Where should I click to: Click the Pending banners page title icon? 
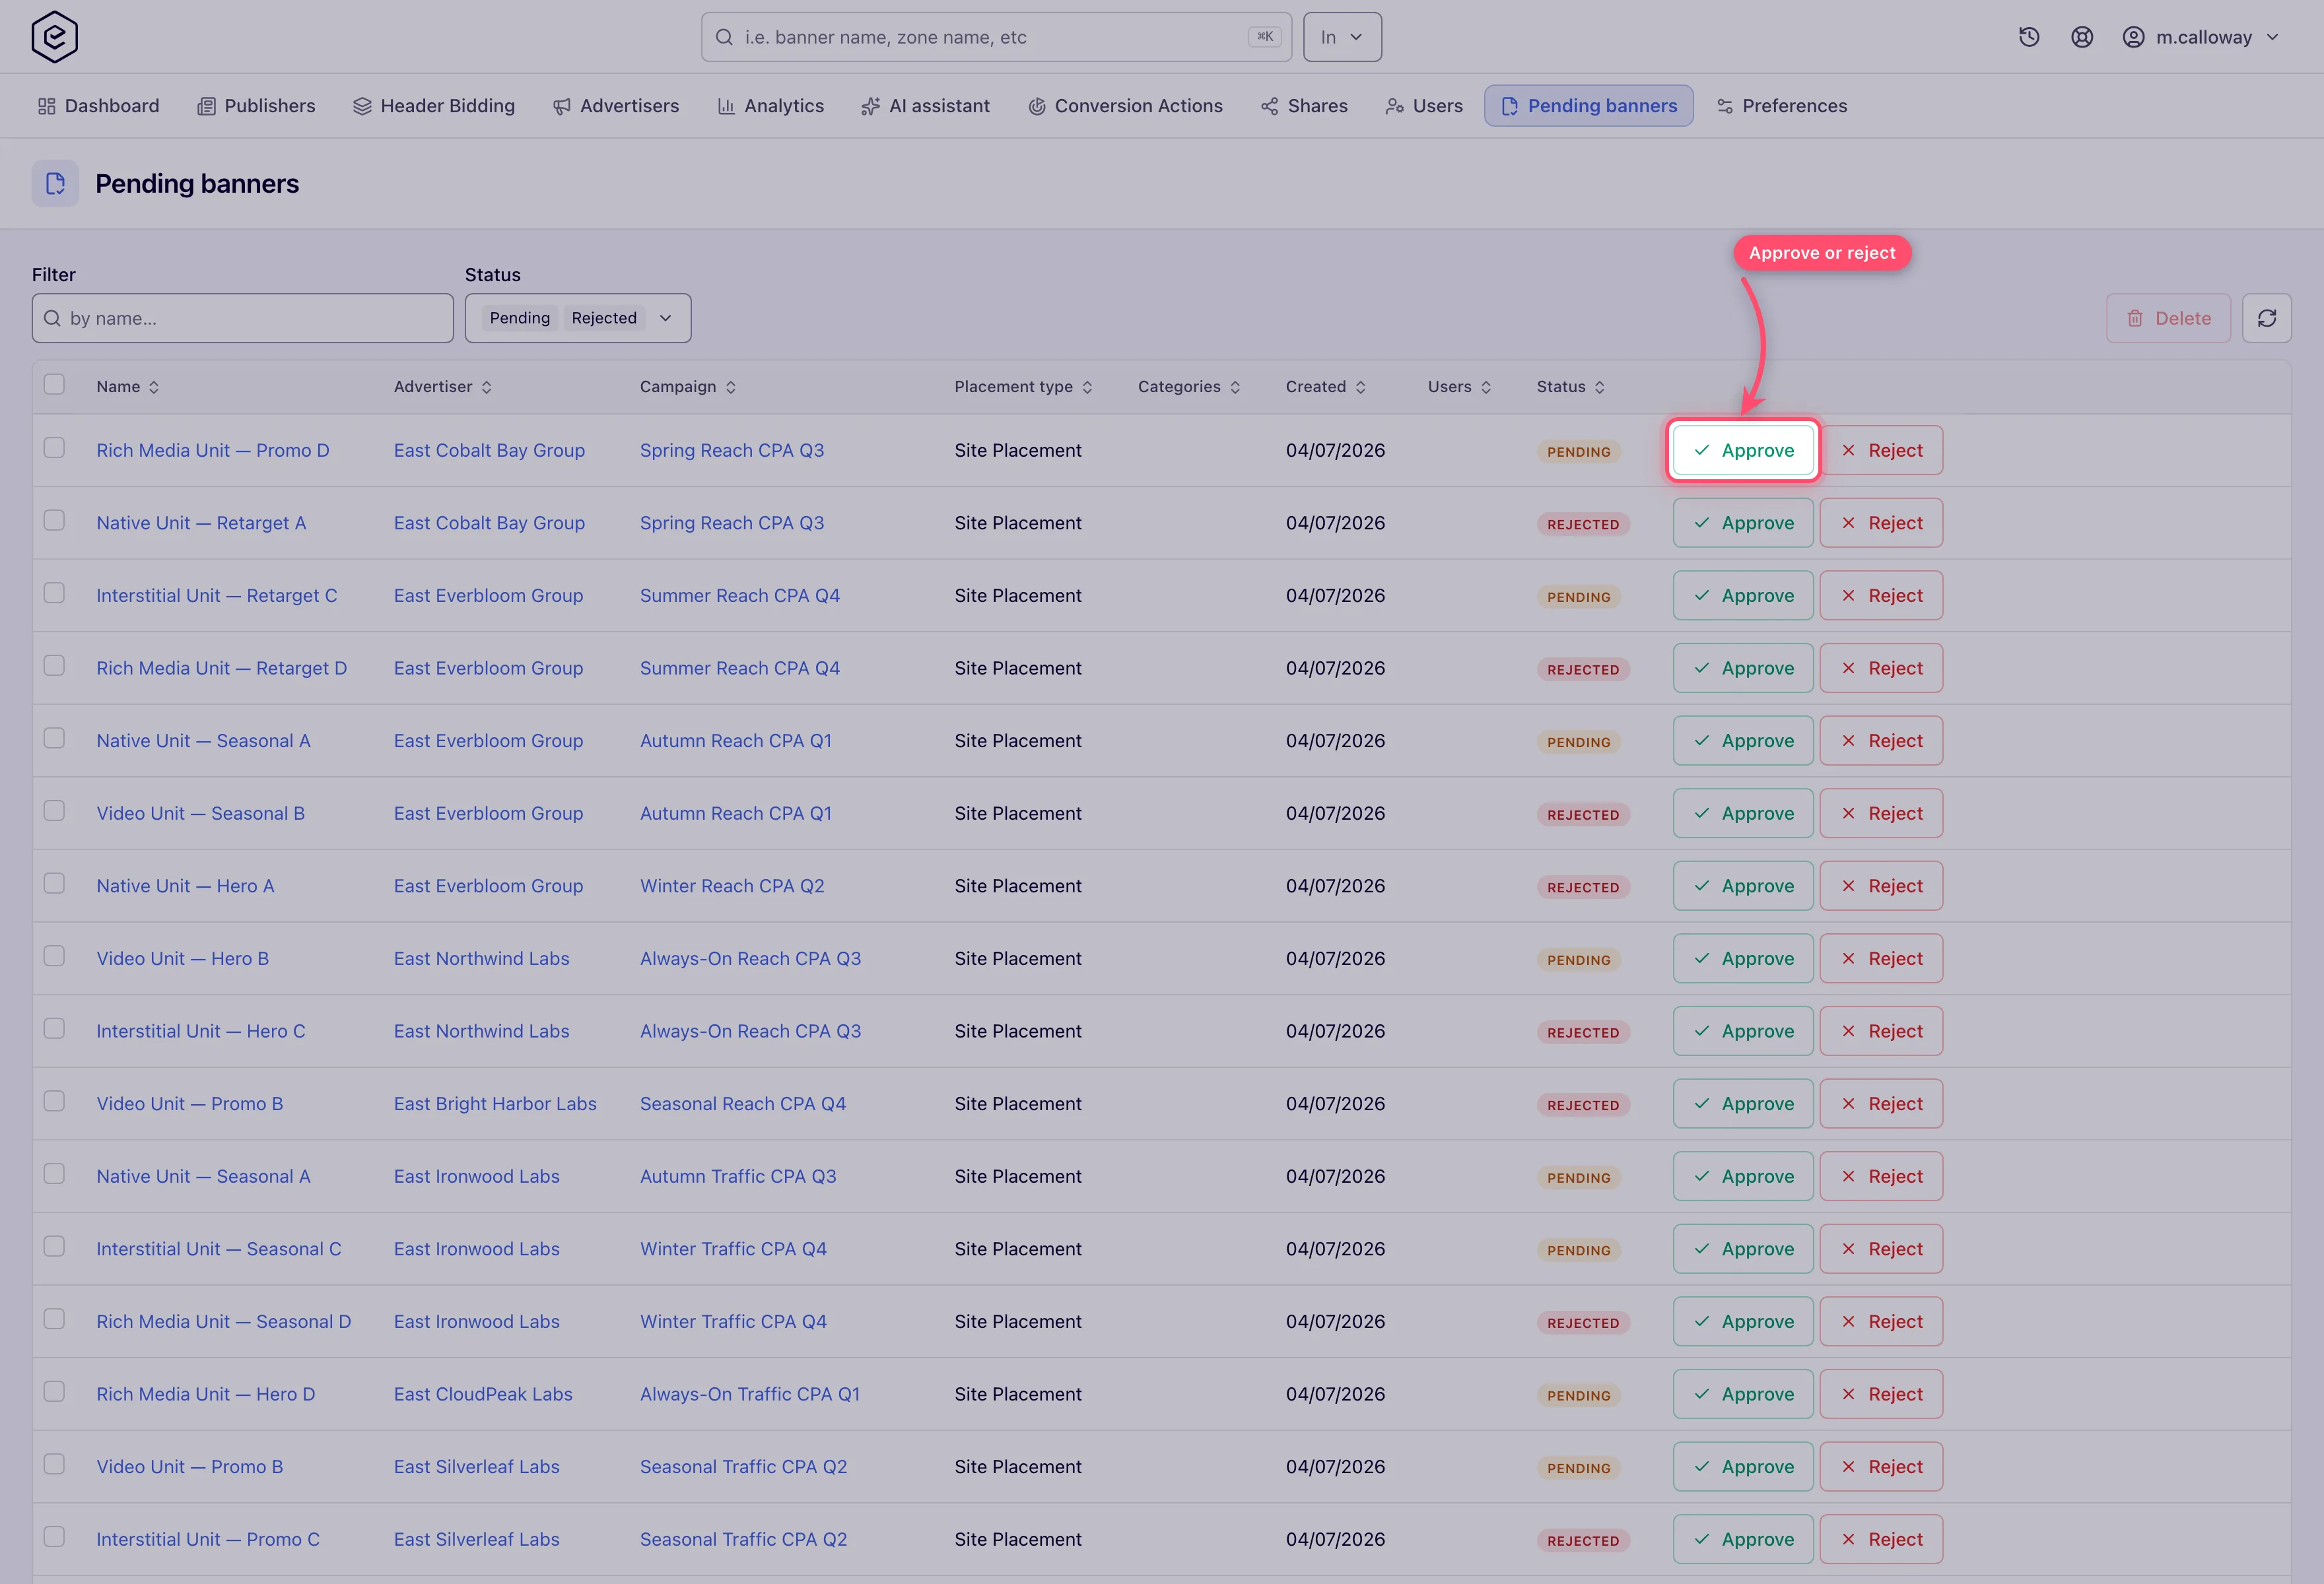[55, 184]
